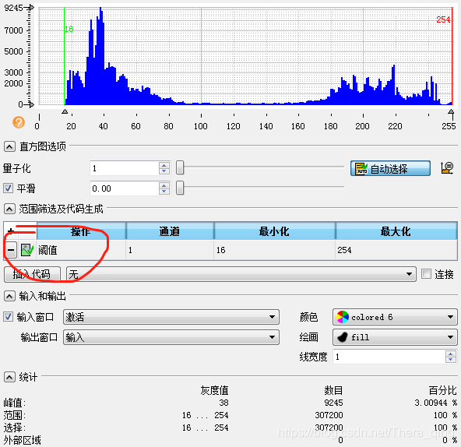Click the 线宽度 input field
The width and height of the screenshot is (461, 447).
pyautogui.click(x=389, y=357)
